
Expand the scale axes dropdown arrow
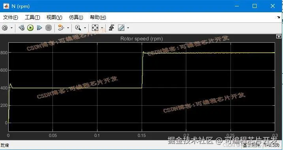102,28
